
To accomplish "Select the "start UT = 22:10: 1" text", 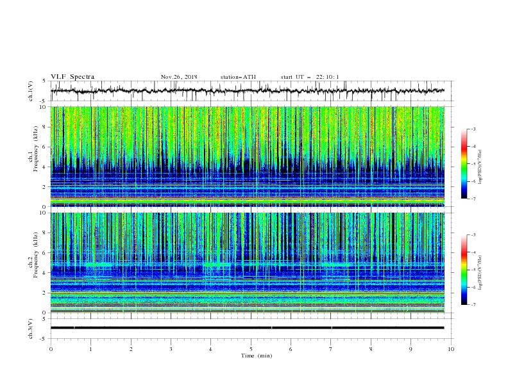I will (309, 77).
